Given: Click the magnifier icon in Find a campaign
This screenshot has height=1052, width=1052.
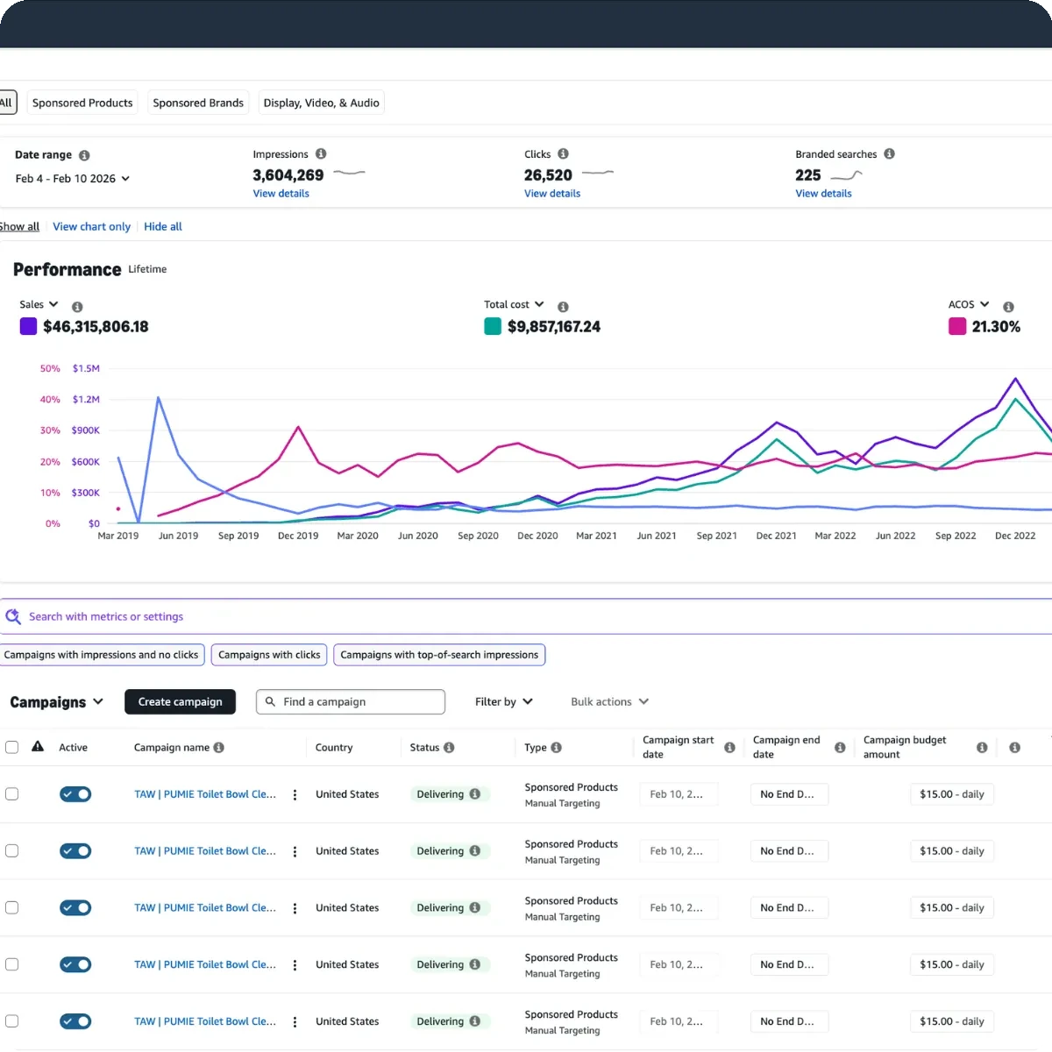Looking at the screenshot, I should (270, 701).
